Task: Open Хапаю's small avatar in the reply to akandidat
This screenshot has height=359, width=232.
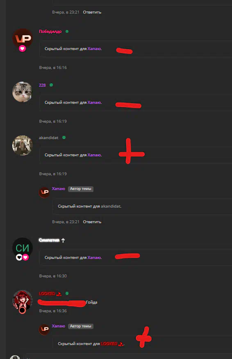Action: pos(44,192)
